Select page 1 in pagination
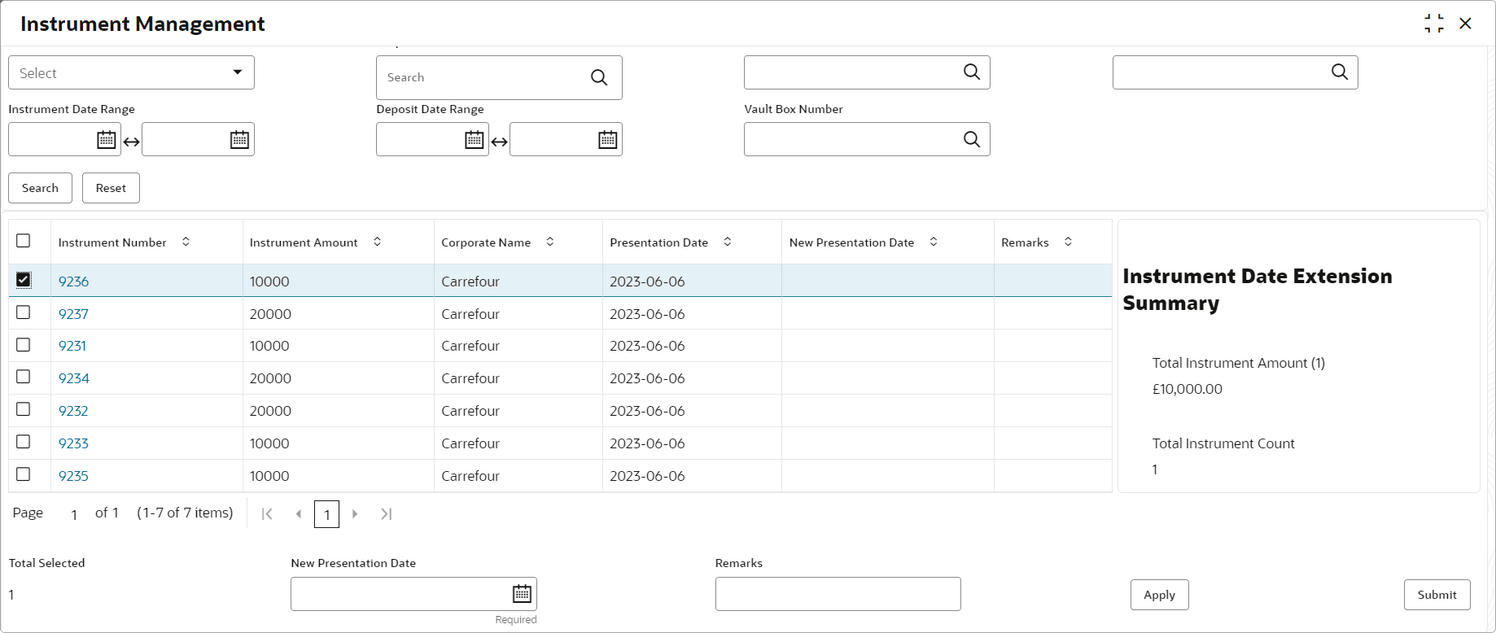The image size is (1496, 633). point(326,514)
